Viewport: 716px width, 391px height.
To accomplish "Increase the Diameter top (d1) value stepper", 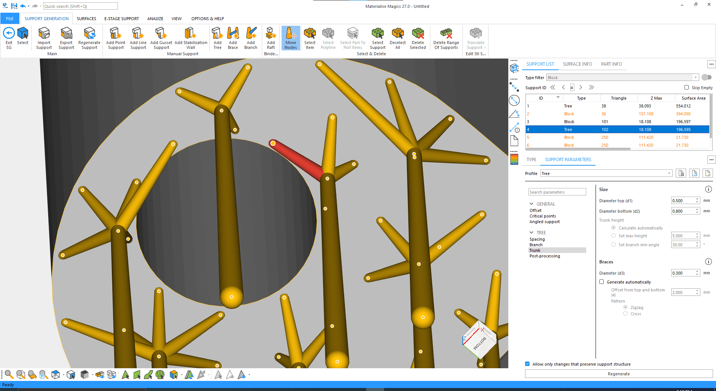I will [x=697, y=199].
